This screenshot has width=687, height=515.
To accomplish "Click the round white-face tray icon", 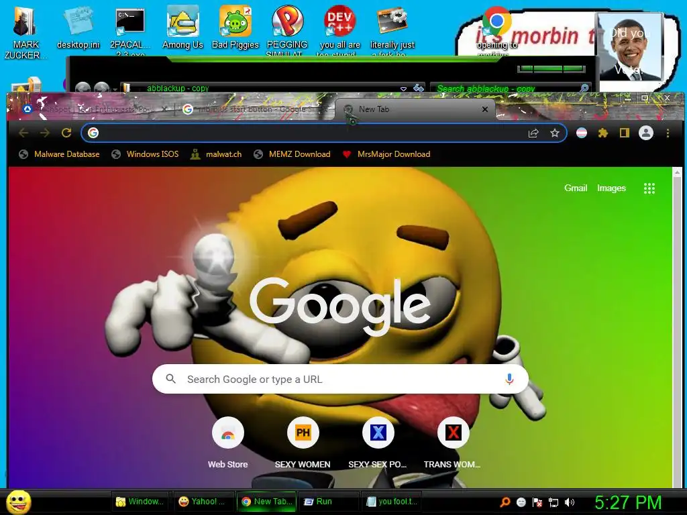I will point(521,502).
